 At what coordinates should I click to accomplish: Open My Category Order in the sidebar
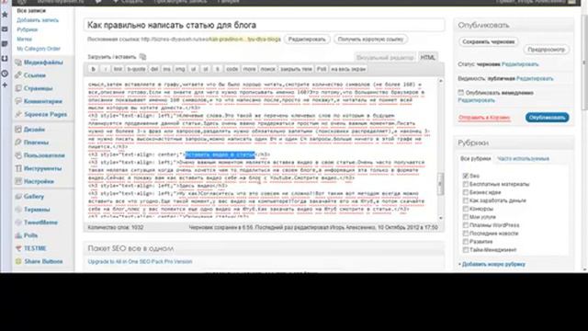tap(39, 49)
